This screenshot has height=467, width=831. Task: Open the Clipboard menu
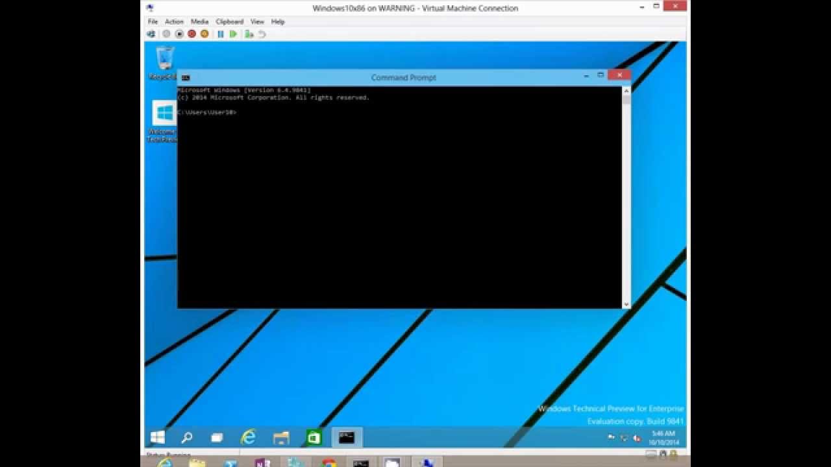coord(229,21)
